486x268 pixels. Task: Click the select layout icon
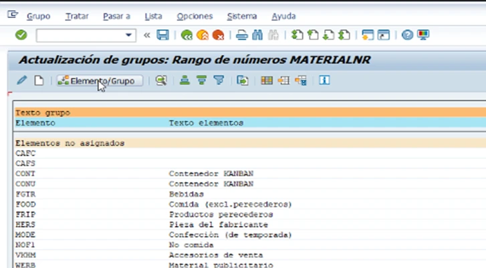283,81
